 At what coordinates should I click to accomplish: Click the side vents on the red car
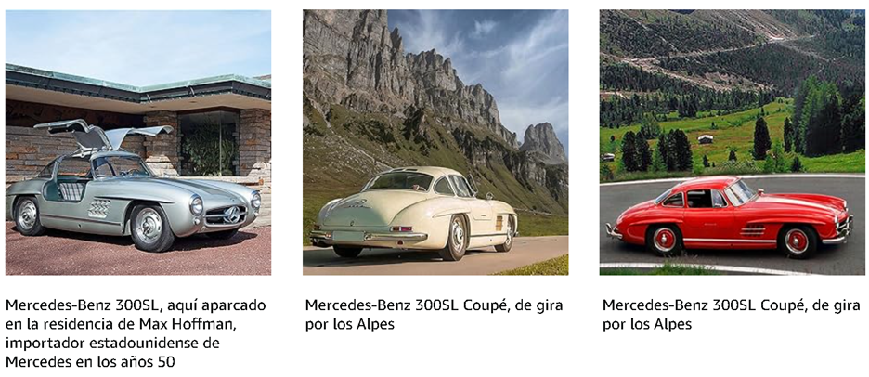pyautogui.click(x=753, y=230)
